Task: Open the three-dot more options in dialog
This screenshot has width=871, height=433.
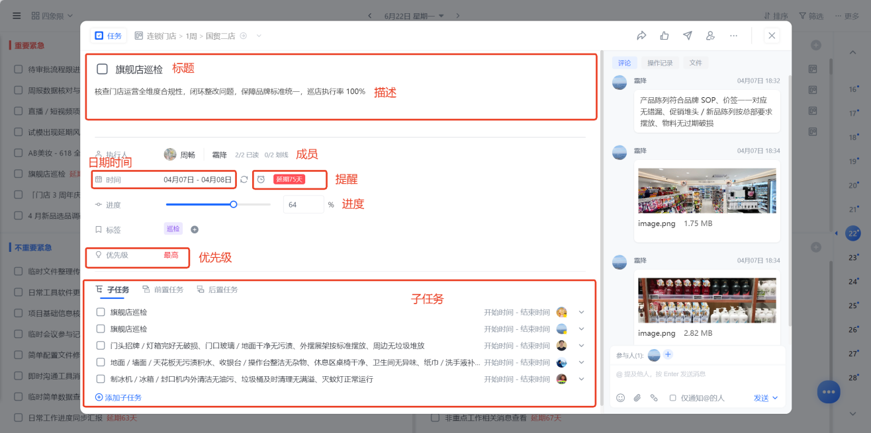Action: (x=733, y=36)
